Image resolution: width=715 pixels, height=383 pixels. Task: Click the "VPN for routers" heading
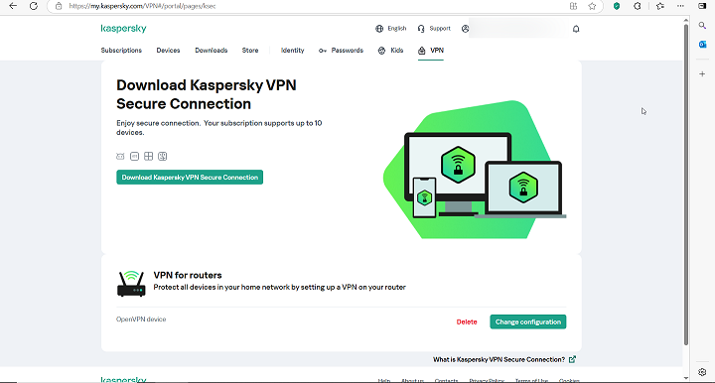[188, 275]
